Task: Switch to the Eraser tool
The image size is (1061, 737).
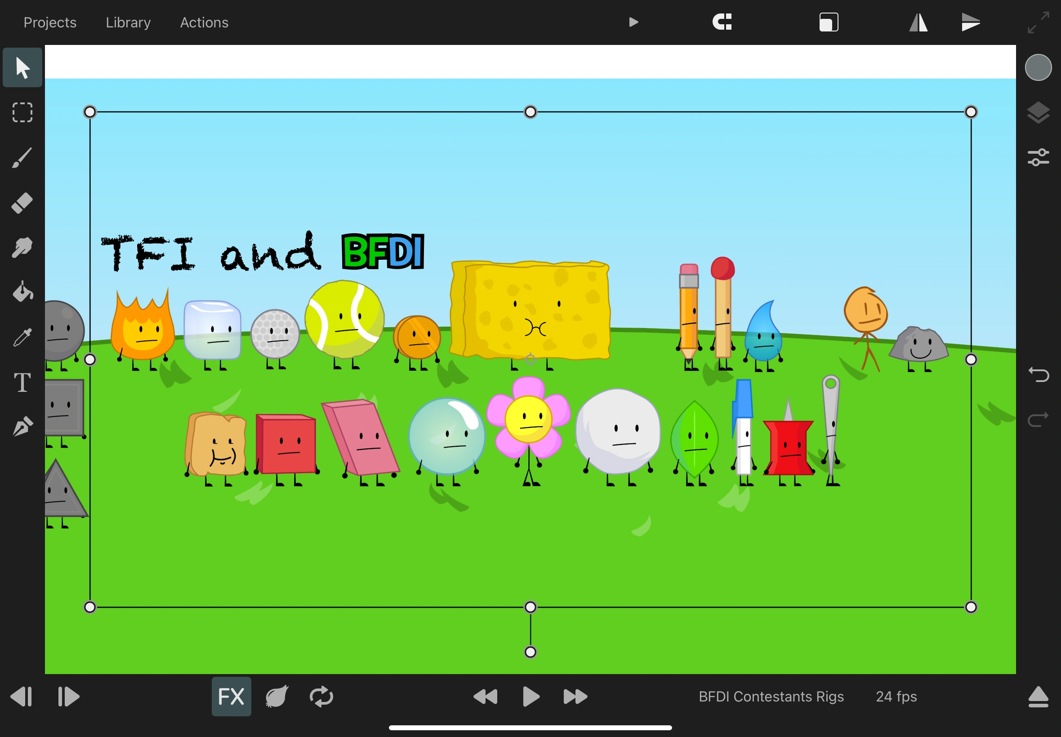Action: (22, 203)
